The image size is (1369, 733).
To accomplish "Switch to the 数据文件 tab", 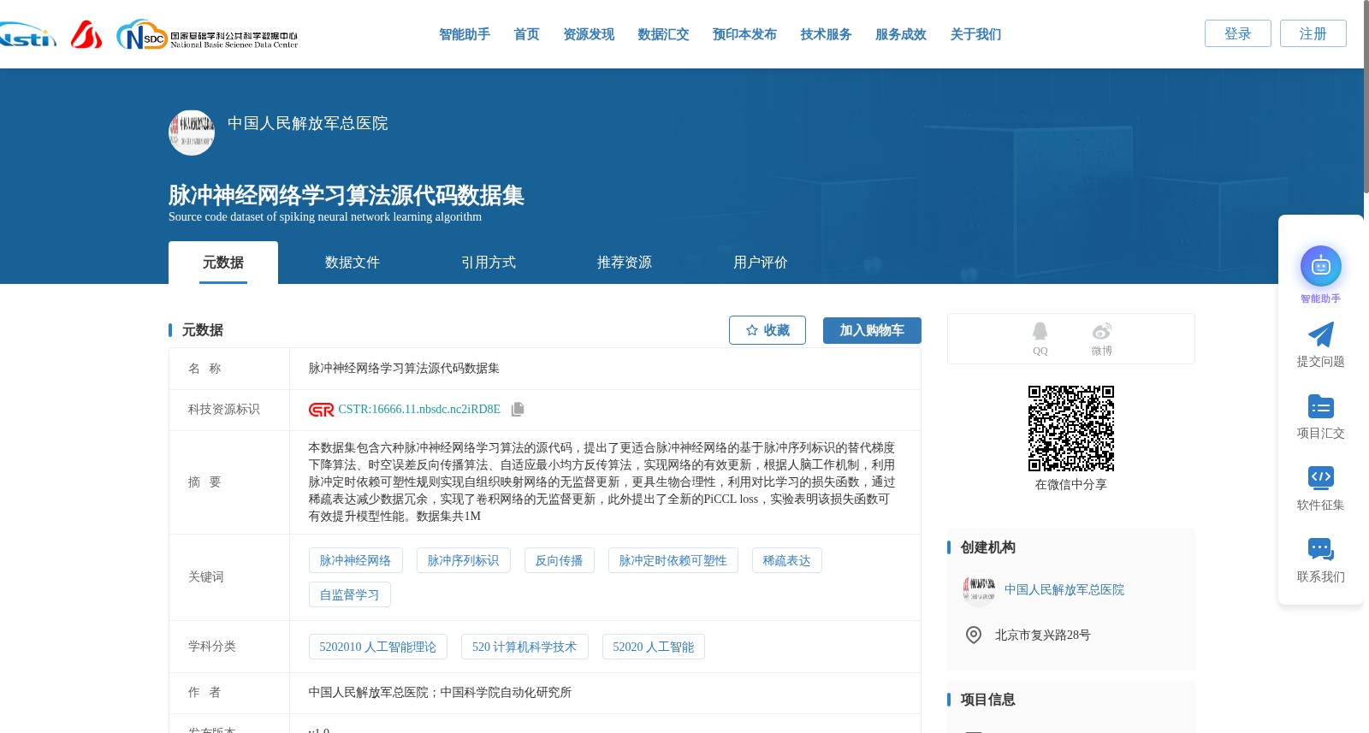I will (x=352, y=263).
